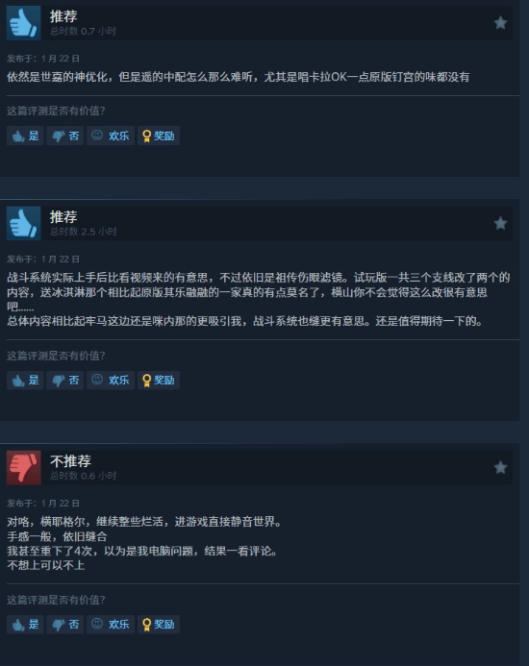Vote 是 on the 2.5 小时 review
Screen dimensions: 529x666
[x=25, y=381]
